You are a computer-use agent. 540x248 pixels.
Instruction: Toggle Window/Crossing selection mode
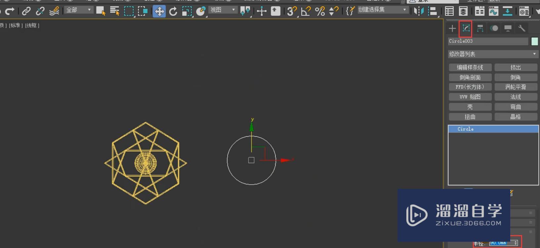143,11
